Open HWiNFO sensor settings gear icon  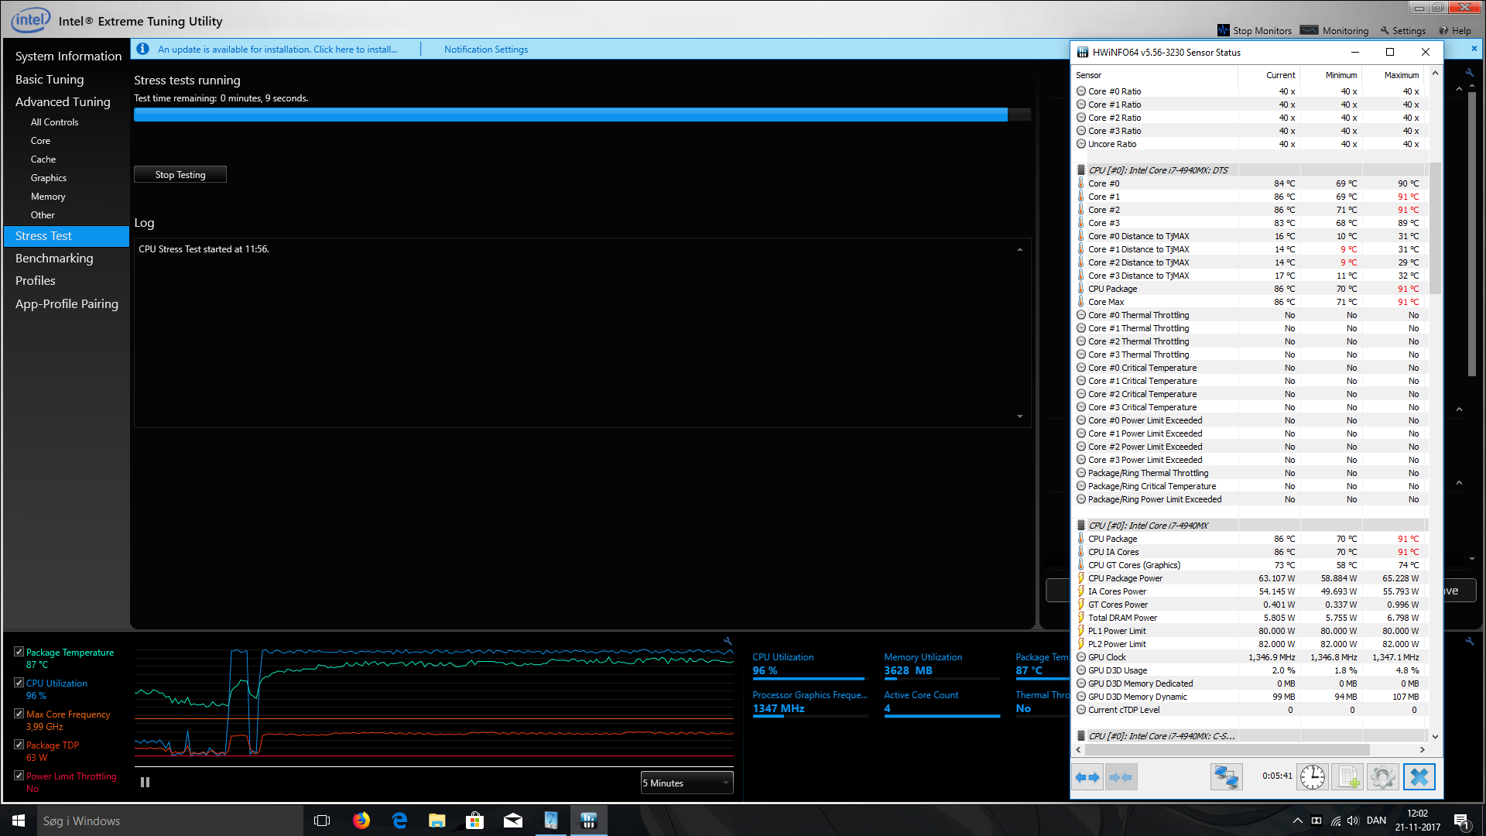[1383, 777]
